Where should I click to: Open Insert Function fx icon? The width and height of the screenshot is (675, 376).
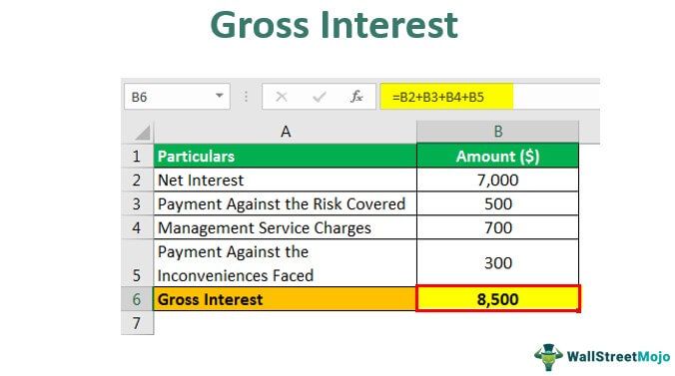tap(356, 97)
